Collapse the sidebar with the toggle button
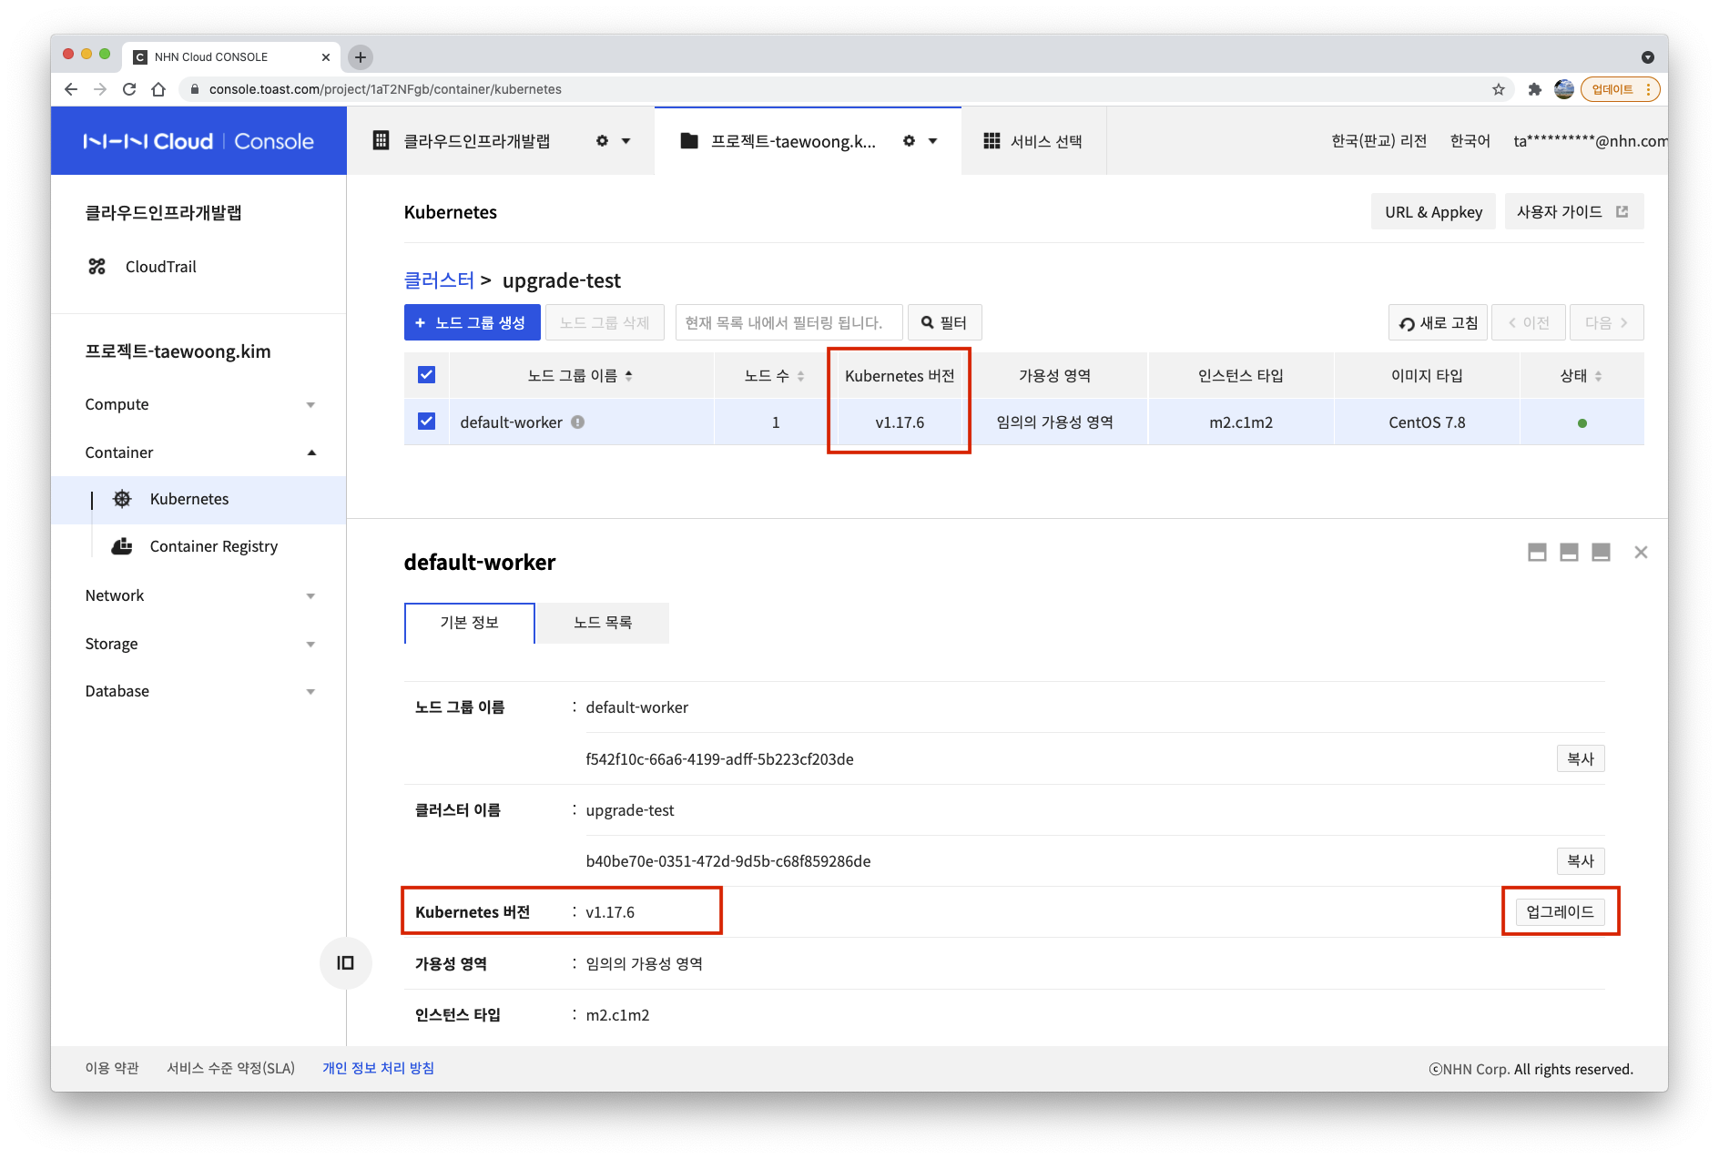Image resolution: width=1719 pixels, height=1159 pixels. (346, 963)
